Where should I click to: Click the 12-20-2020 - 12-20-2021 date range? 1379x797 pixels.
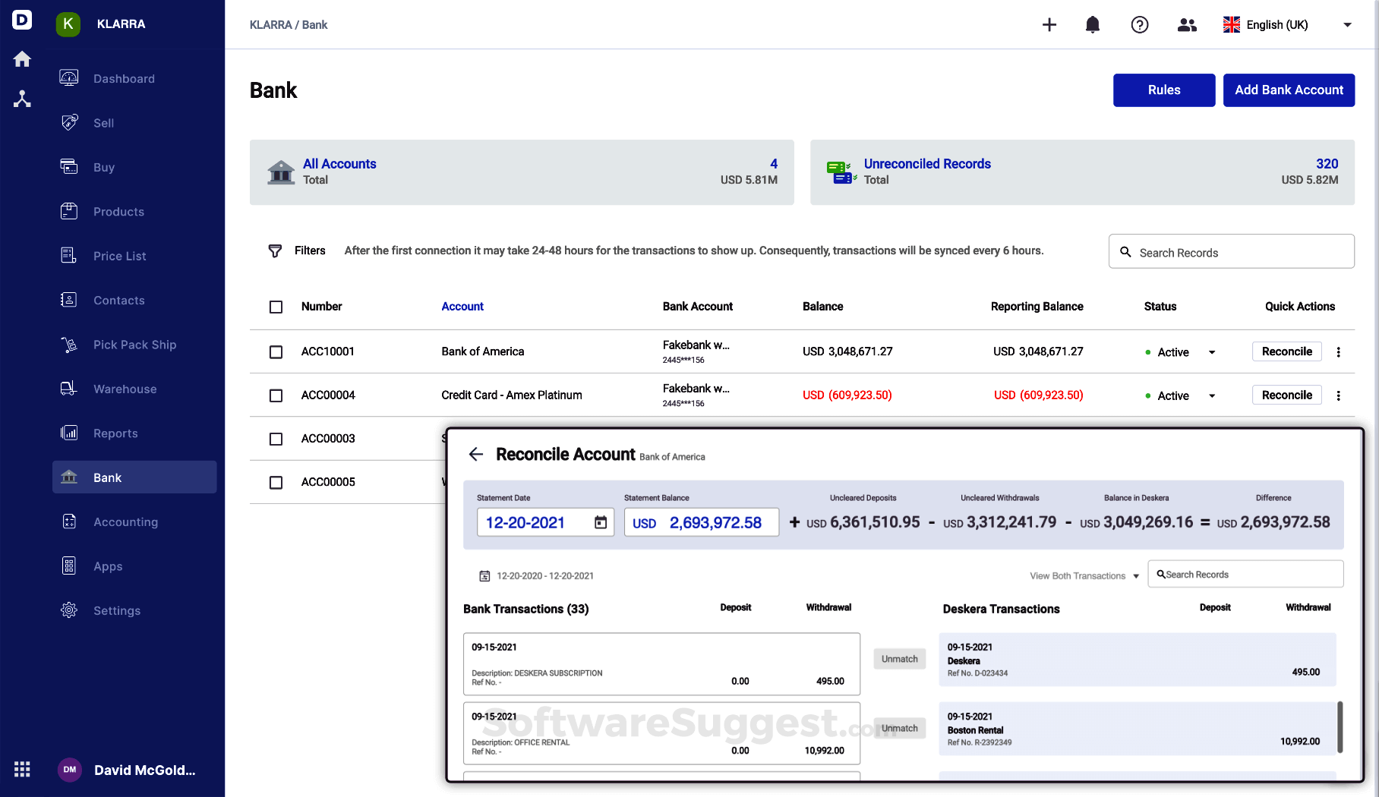click(x=545, y=576)
